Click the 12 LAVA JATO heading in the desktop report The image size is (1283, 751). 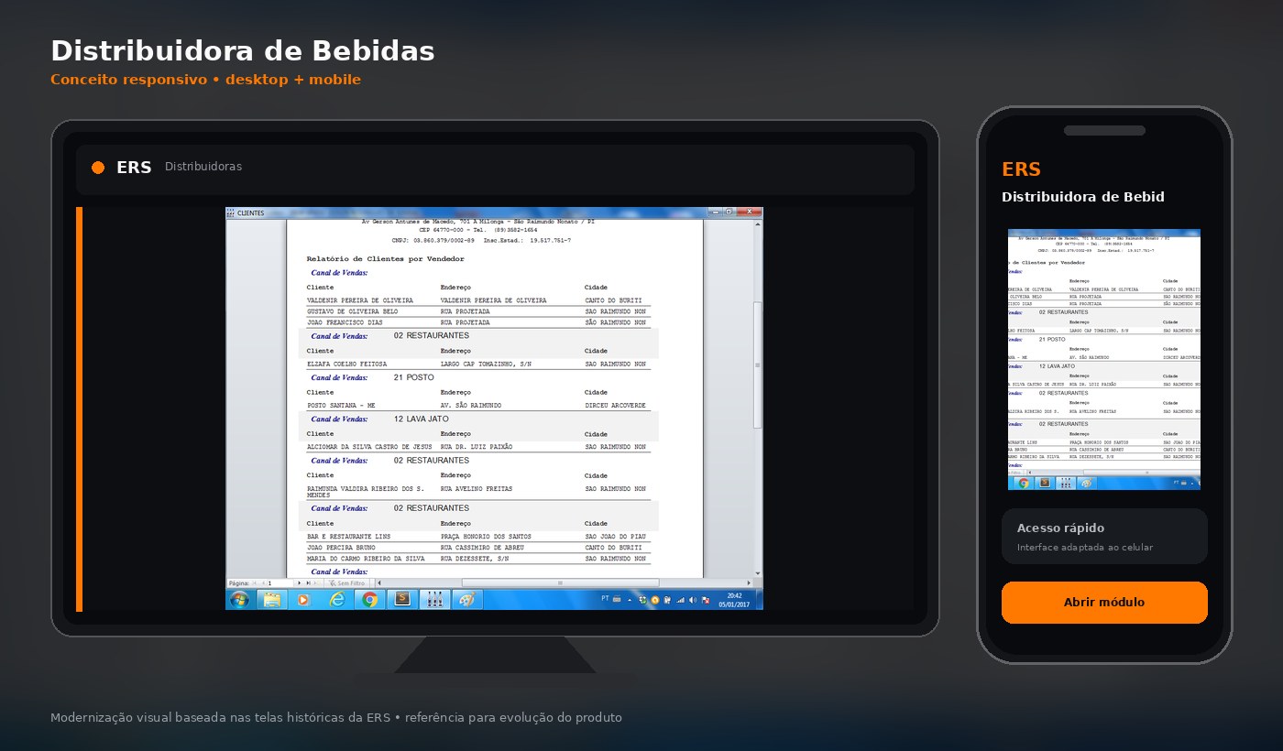click(x=422, y=419)
